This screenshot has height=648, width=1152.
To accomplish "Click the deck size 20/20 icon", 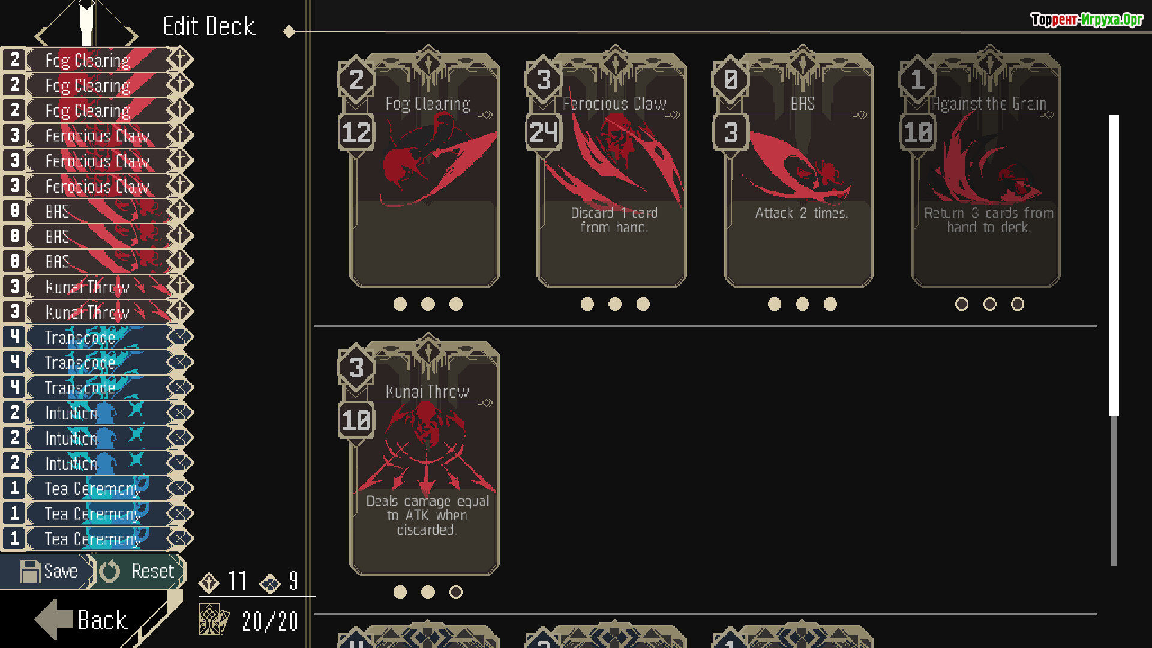I will [x=214, y=620].
